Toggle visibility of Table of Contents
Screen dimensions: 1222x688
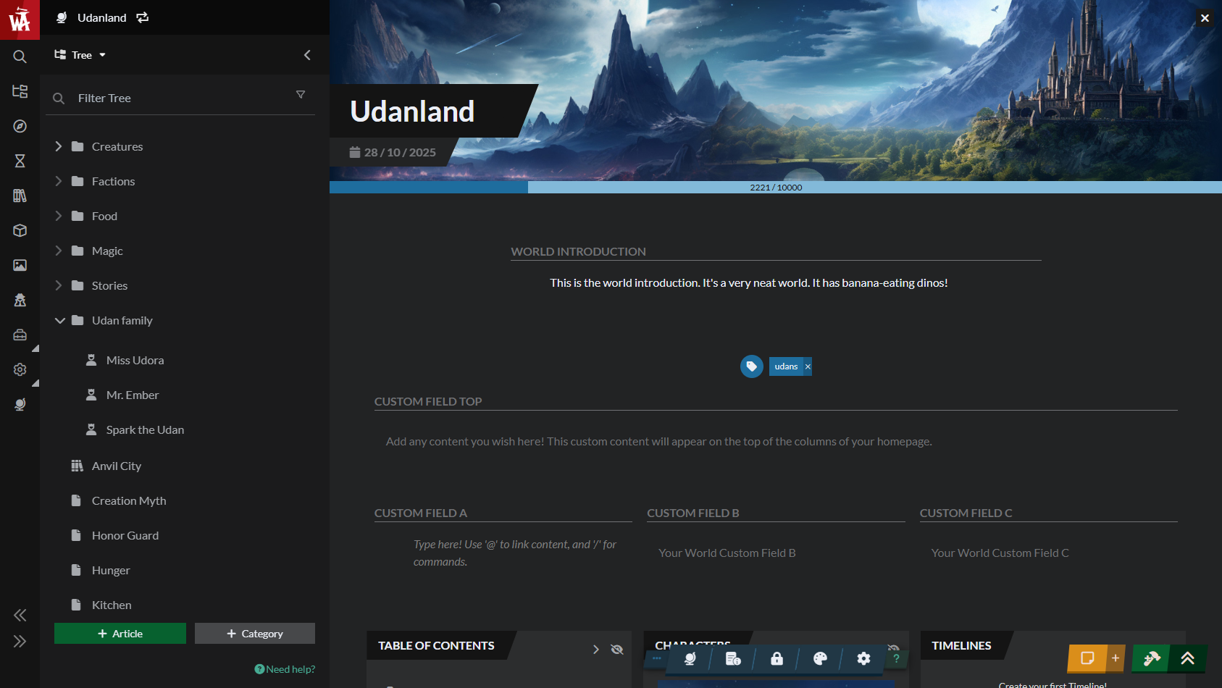617,650
